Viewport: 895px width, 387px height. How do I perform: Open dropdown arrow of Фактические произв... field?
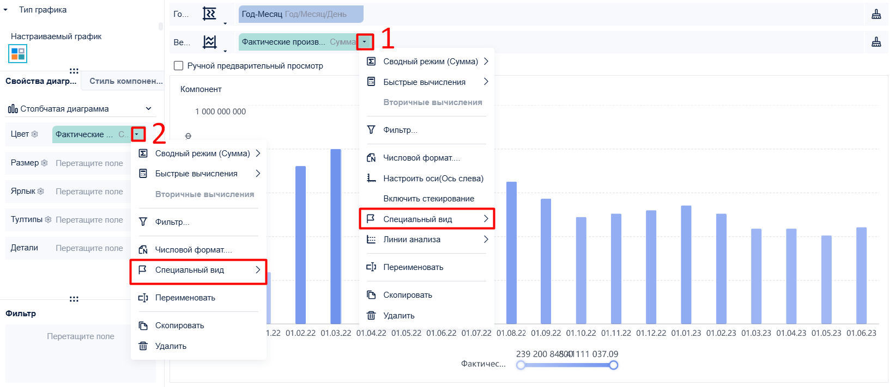(x=365, y=42)
